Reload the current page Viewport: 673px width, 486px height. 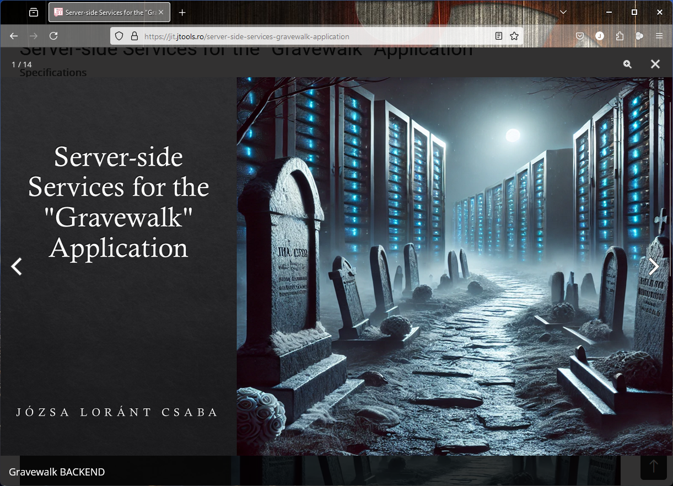pyautogui.click(x=53, y=36)
